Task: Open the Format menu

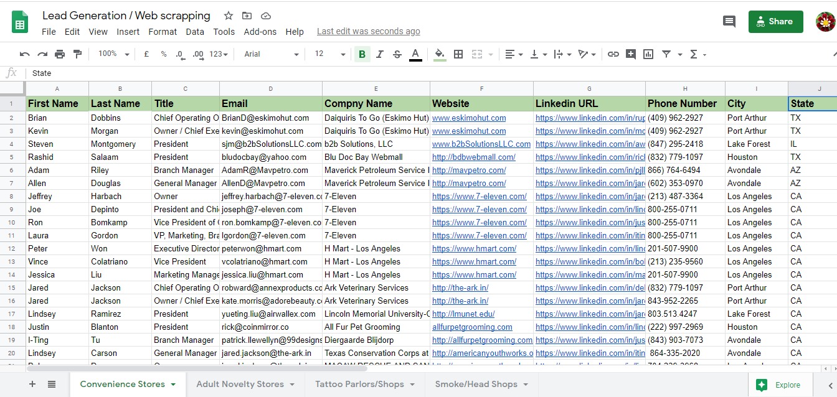Action: pos(163,32)
